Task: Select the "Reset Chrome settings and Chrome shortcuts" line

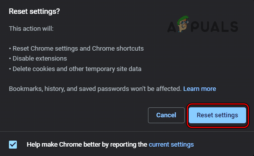Action: (x=78, y=49)
